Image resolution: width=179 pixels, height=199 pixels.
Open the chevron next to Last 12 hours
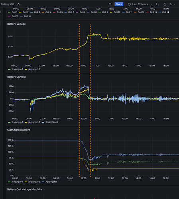click(x=151, y=4)
